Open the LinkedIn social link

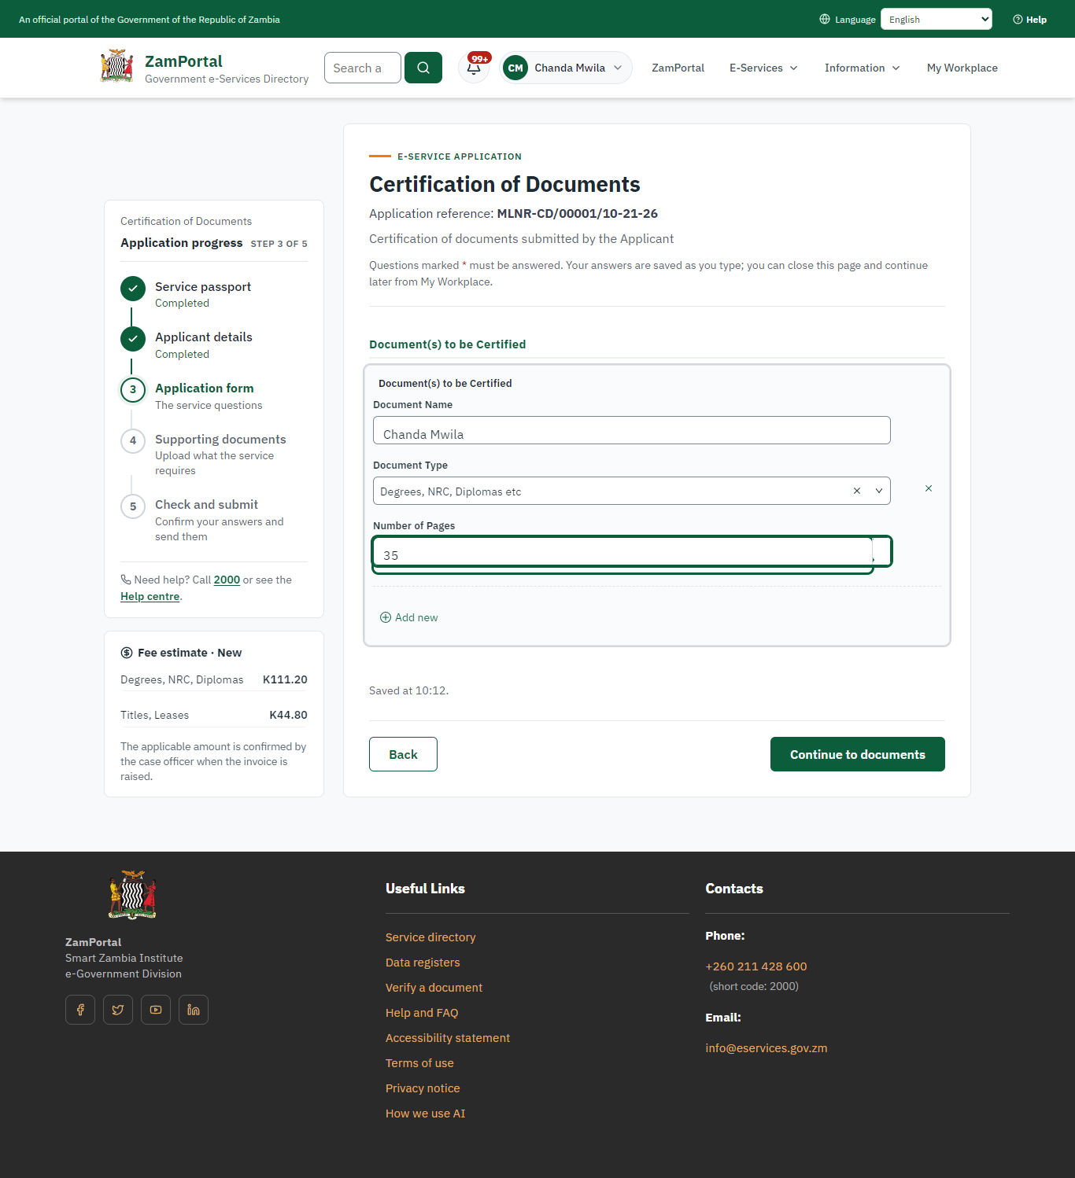click(194, 1010)
